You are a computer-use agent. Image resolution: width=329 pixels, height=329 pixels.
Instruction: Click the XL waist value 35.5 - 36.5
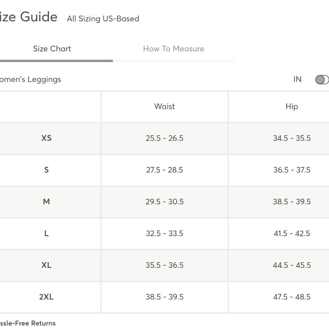coord(164,265)
